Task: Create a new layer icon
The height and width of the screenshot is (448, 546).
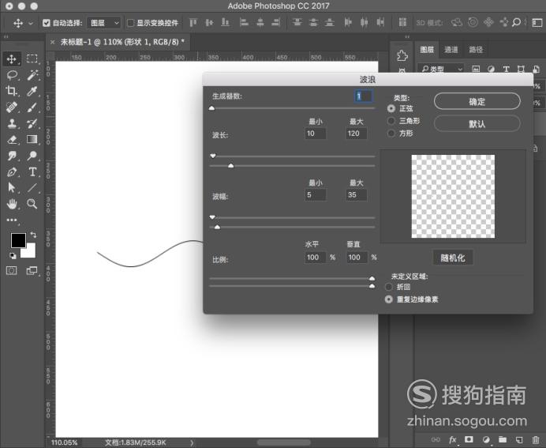Action: tap(519, 439)
